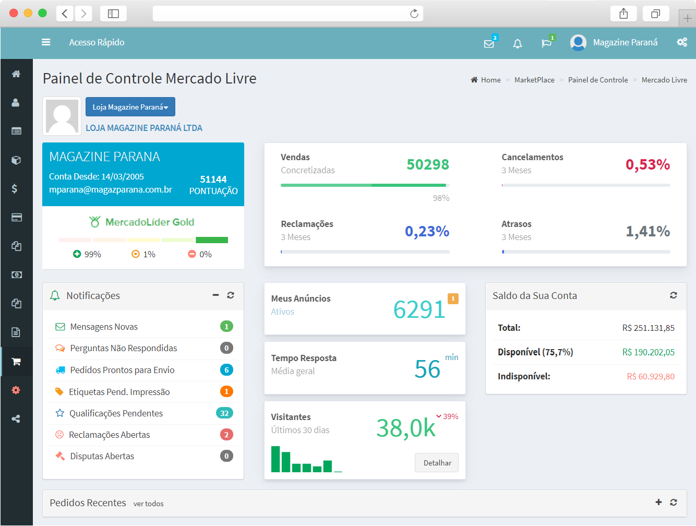Click browser back arrow
Viewport: 696px width, 526px height.
tap(65, 14)
